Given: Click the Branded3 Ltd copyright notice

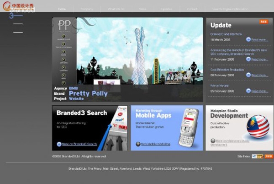Looking at the screenshot, I should click(79, 157).
